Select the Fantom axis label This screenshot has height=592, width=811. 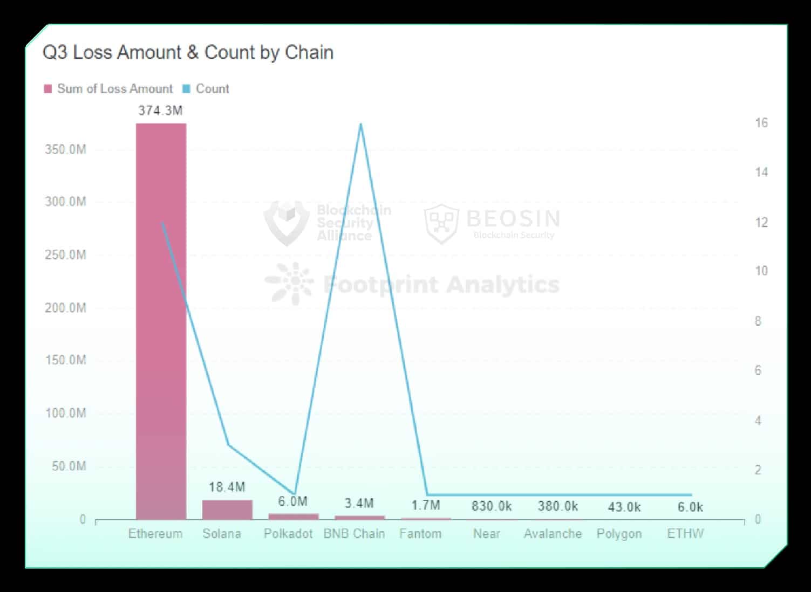coord(420,534)
